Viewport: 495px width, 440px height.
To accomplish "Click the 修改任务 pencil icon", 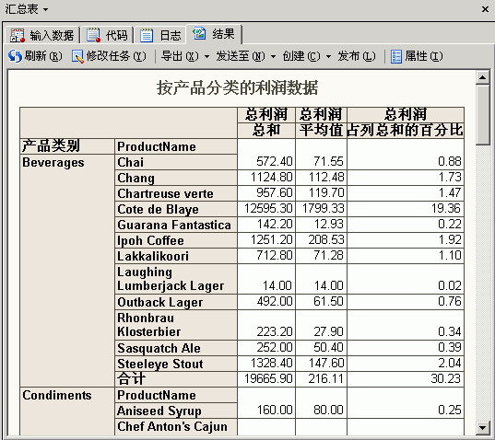I will click(x=77, y=57).
